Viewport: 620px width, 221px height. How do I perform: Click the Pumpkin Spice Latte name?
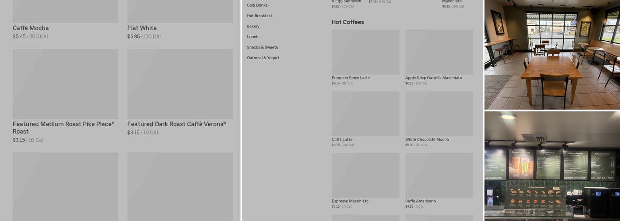[351, 78]
